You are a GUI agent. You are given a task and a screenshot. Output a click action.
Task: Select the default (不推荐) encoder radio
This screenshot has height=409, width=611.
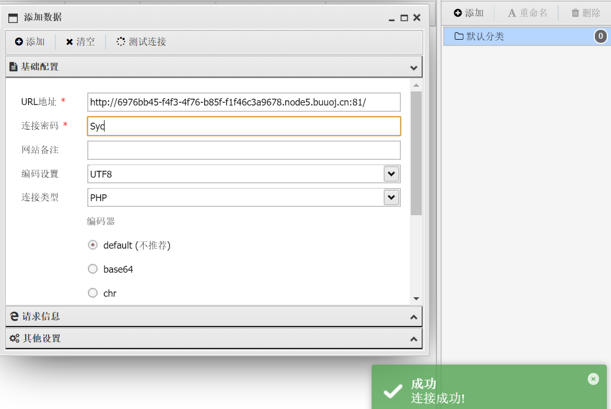[x=93, y=245]
